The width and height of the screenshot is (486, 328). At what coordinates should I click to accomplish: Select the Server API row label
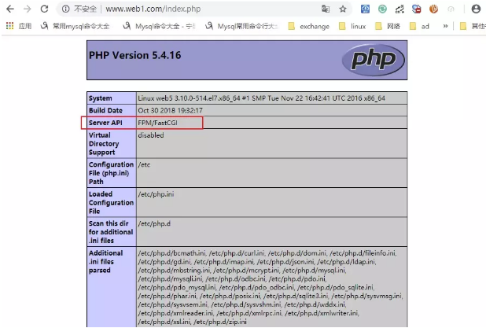click(x=105, y=123)
